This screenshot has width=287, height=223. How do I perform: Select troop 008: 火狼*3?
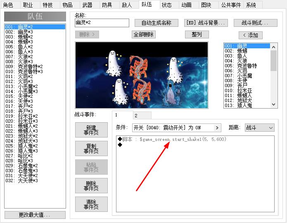click(x=35, y=62)
